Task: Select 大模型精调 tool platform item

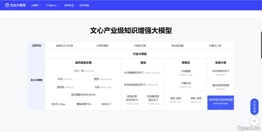Action: [x=102, y=46]
